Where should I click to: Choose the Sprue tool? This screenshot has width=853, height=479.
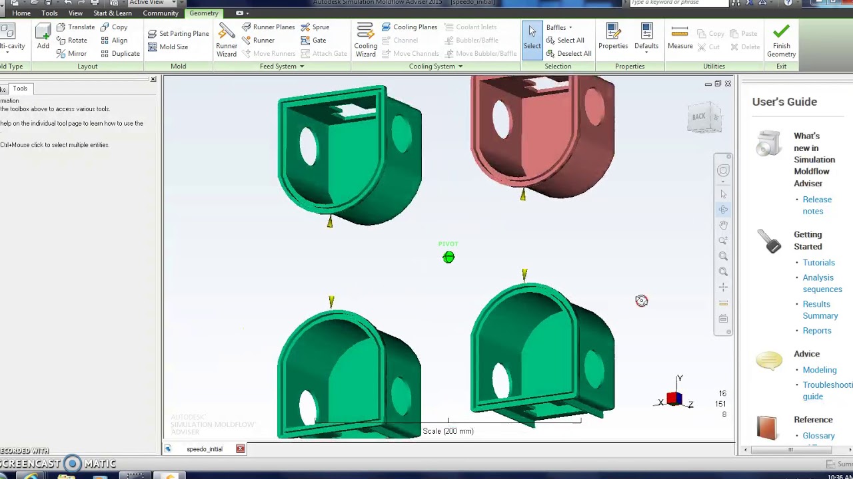[315, 27]
